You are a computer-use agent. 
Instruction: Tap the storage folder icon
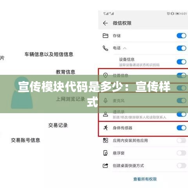[105, 36]
